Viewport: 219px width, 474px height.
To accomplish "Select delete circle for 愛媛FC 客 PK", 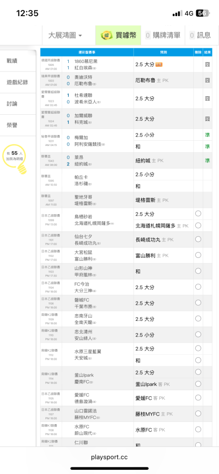I will [x=198, y=398].
